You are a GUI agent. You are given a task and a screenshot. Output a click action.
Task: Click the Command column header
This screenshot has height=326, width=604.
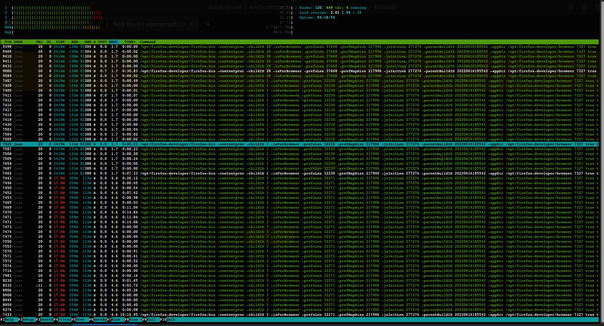tap(148, 42)
